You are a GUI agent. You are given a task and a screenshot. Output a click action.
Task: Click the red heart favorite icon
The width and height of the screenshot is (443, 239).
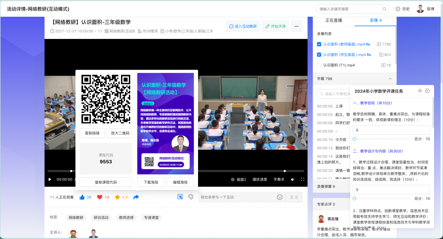coord(100,197)
